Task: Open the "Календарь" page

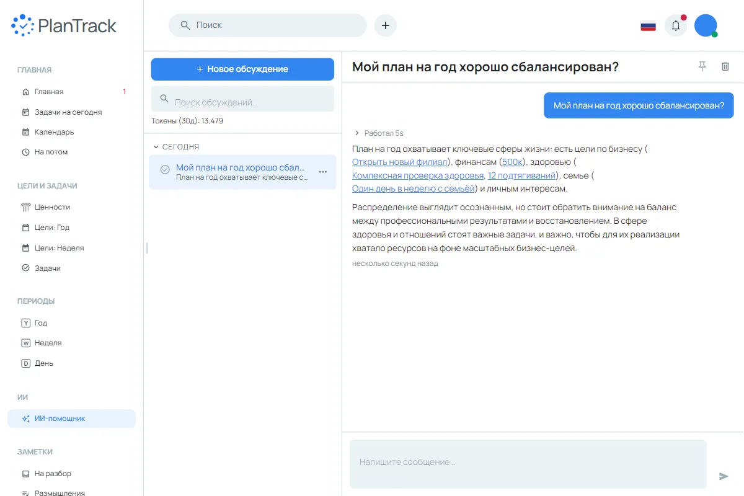Action: [72, 132]
